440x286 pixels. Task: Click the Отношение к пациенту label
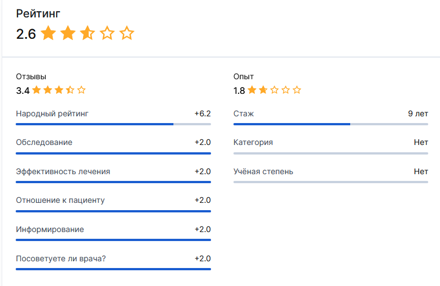[60, 200]
